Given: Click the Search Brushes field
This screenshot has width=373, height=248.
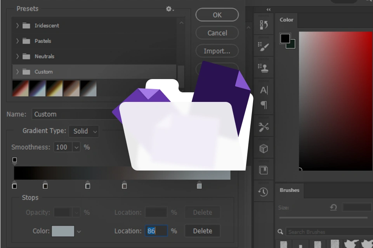Looking at the screenshot, I should pos(330,232).
